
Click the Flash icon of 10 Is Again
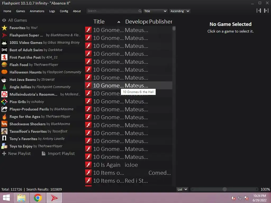point(88,165)
